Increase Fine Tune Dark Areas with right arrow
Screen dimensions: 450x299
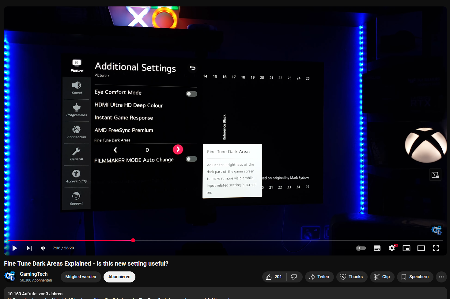pyautogui.click(x=178, y=149)
